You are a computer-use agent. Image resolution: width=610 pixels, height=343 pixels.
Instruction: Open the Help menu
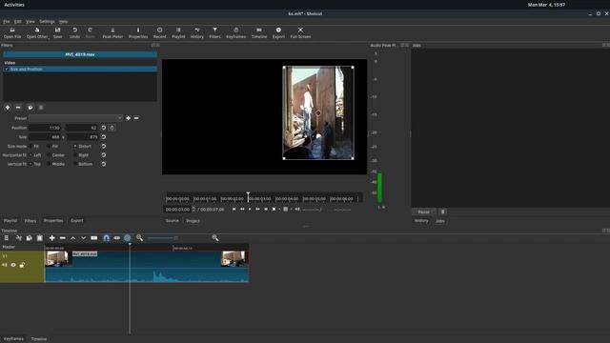tap(64, 21)
